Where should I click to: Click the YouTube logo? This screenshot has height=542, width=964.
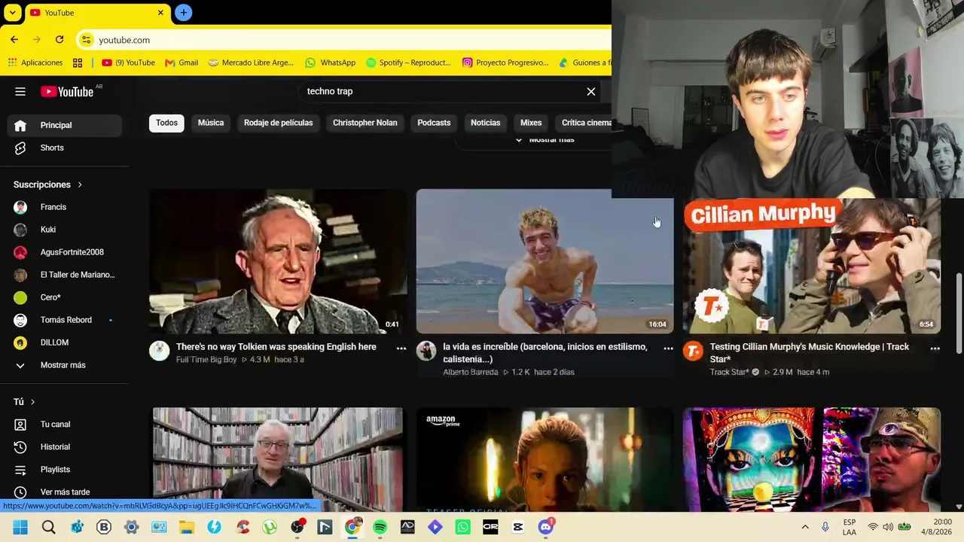coord(67,92)
